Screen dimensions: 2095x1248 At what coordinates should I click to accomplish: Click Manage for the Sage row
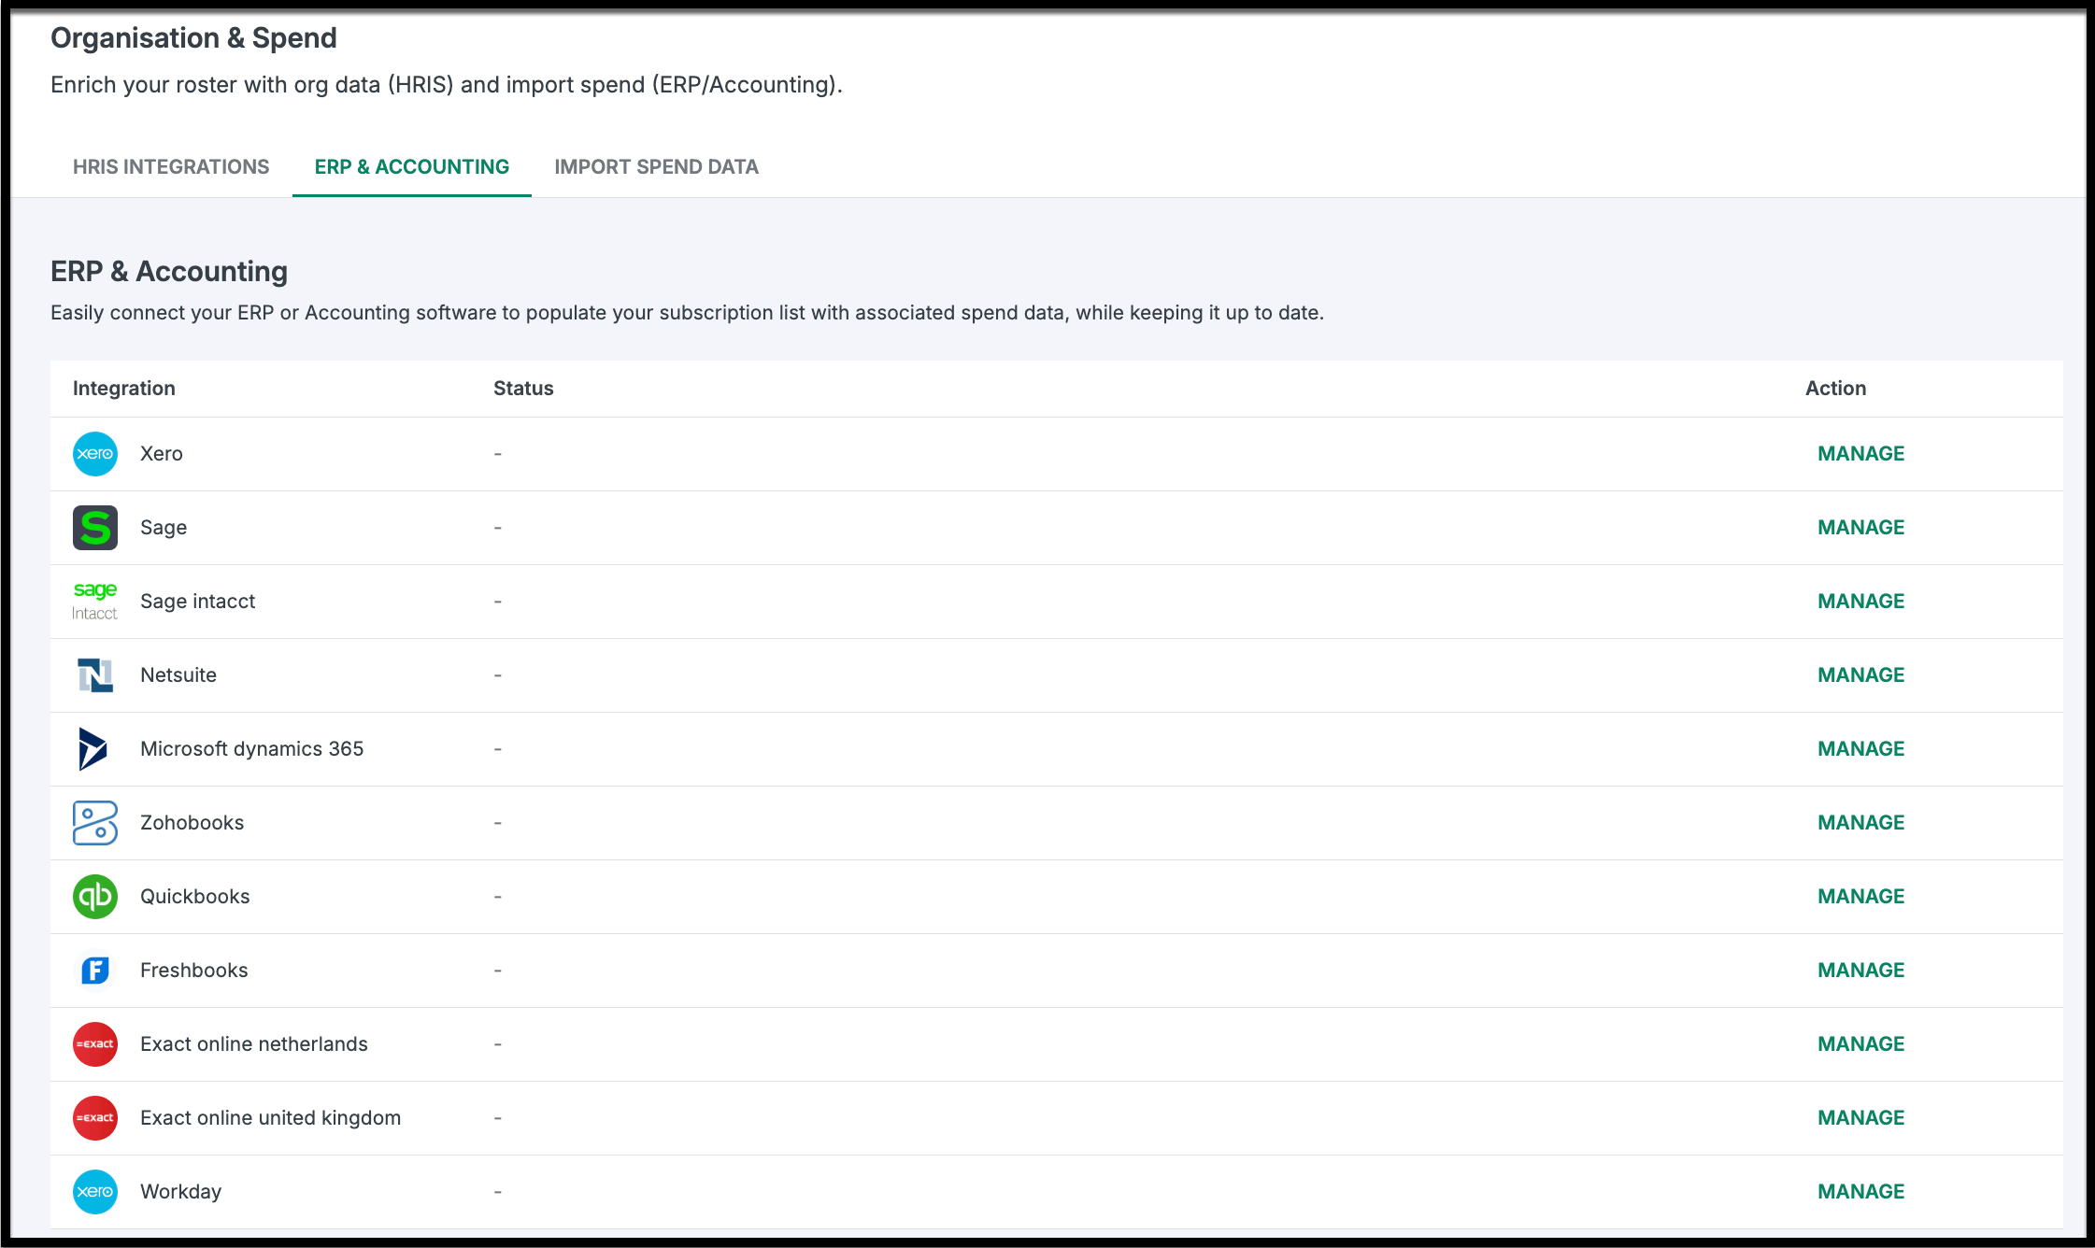coord(1860,528)
